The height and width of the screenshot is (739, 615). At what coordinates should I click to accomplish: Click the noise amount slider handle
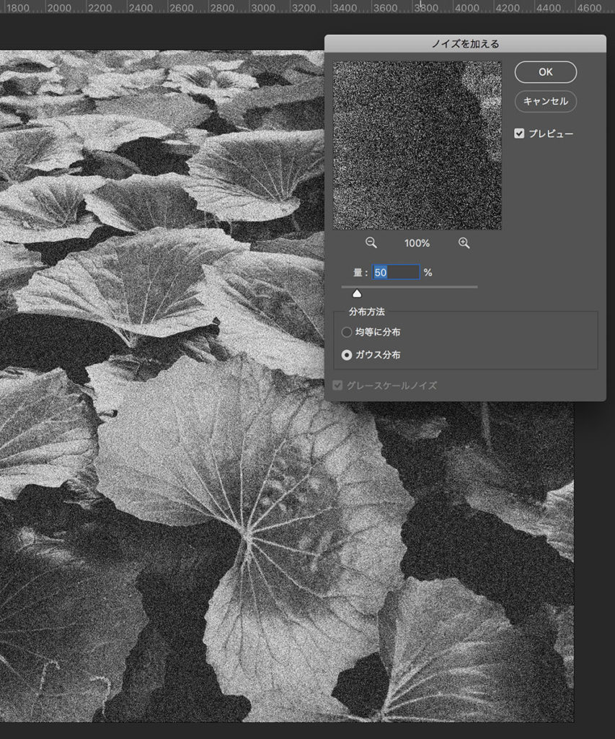coord(356,292)
